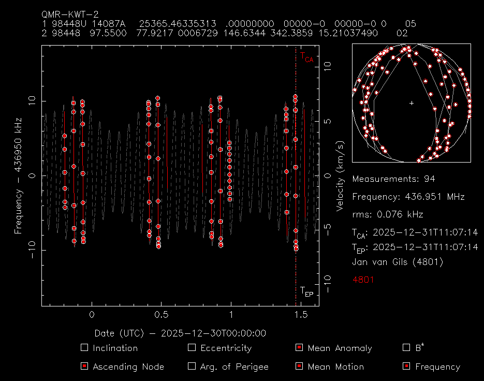Screen dimensions: 484x381
Task: Enable the Inclination fit parameter checkbox
Action: [85, 348]
